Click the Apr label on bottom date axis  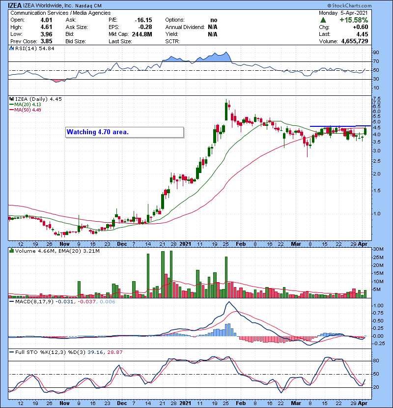[363, 403]
